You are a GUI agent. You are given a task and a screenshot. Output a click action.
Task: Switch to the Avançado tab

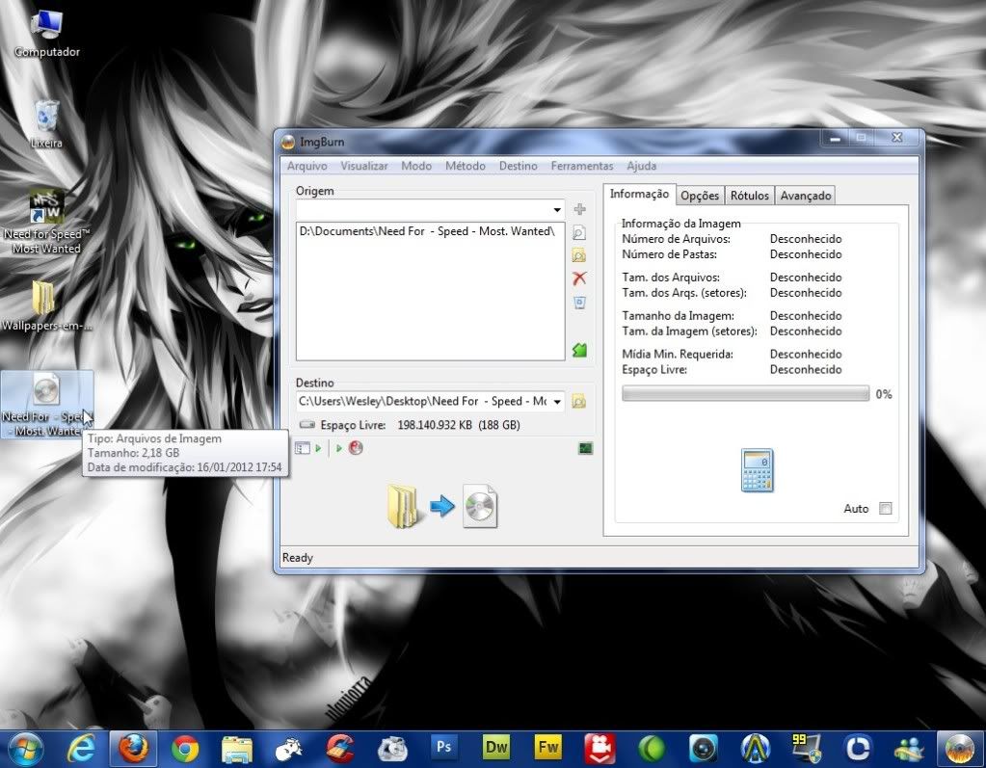point(805,196)
